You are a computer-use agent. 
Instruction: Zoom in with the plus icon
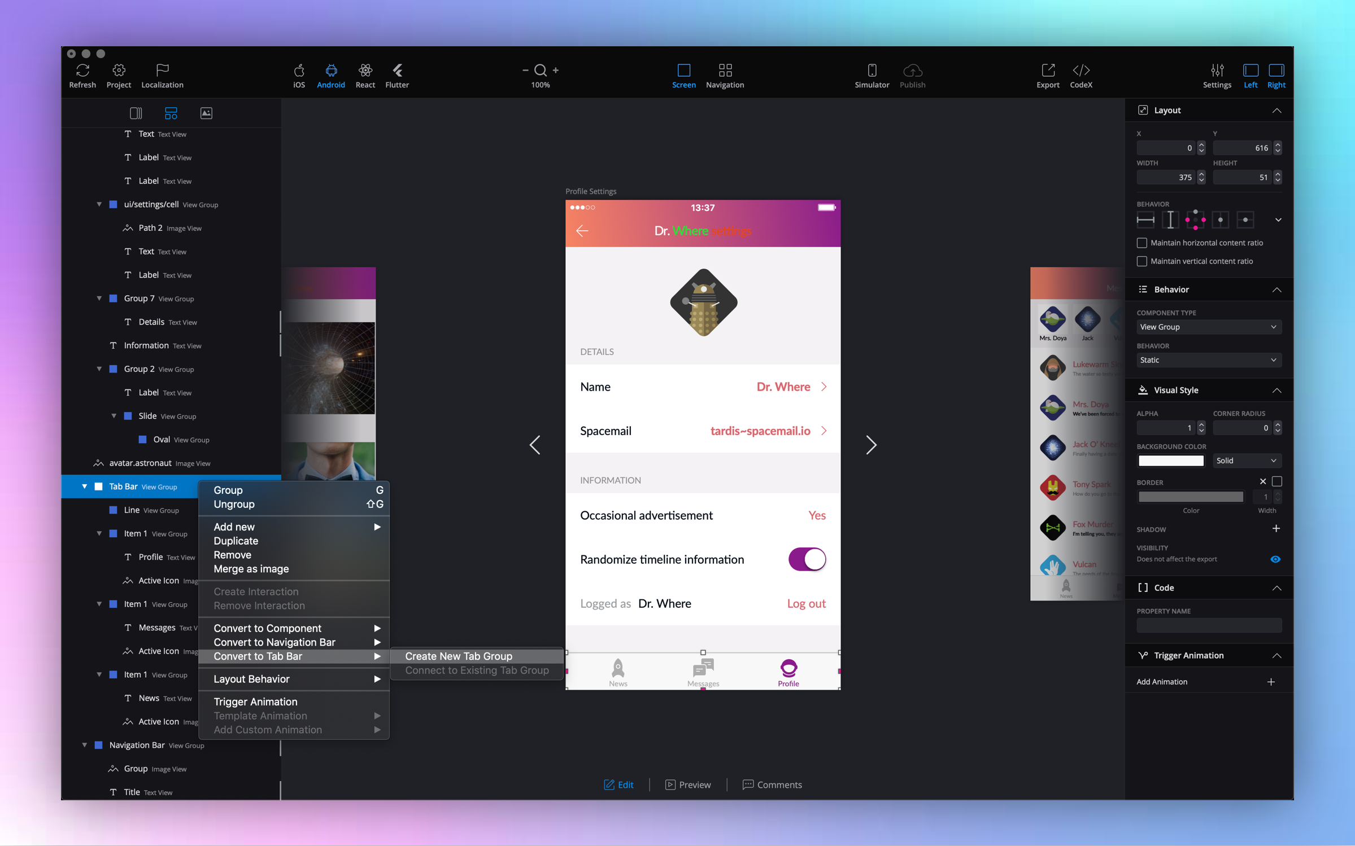556,70
